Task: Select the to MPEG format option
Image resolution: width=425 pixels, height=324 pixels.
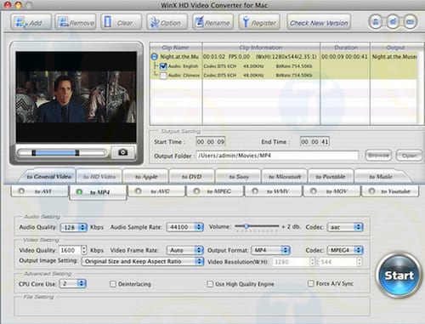Action: coord(215,191)
